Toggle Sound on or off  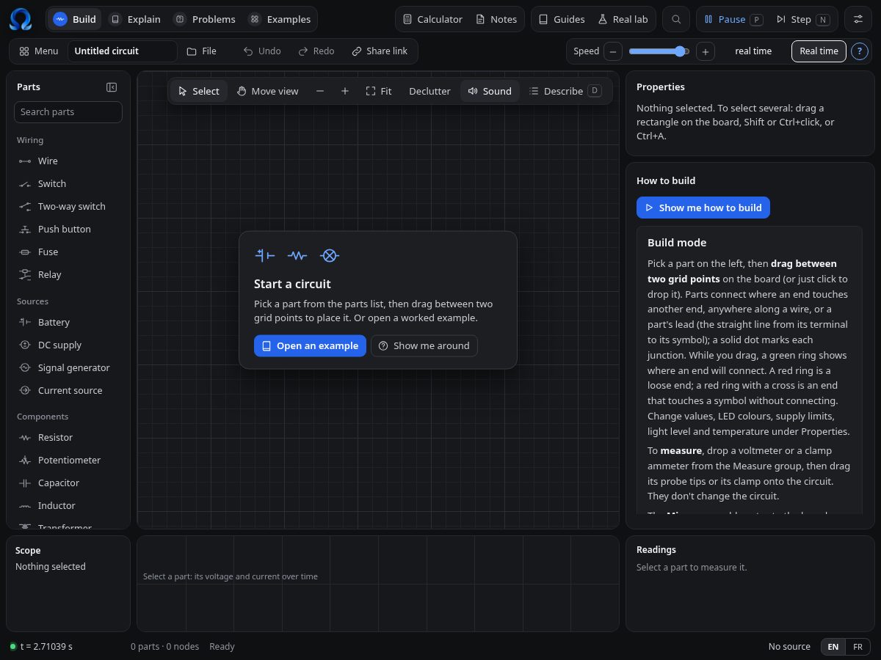pyautogui.click(x=490, y=91)
